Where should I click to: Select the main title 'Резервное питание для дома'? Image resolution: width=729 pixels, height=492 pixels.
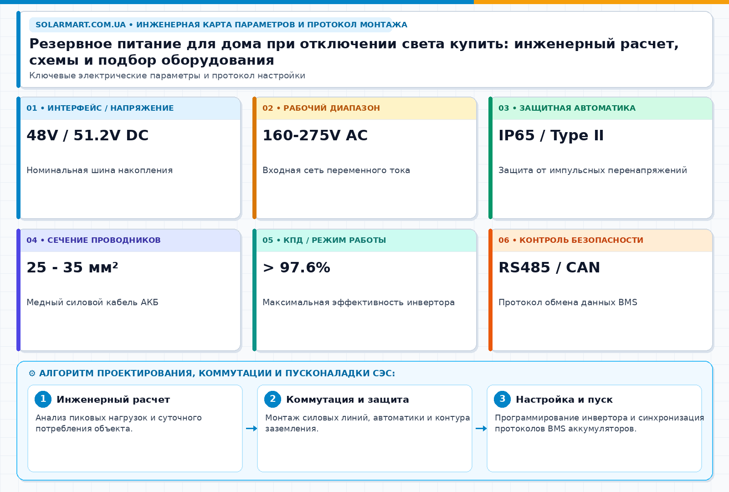[x=354, y=52]
